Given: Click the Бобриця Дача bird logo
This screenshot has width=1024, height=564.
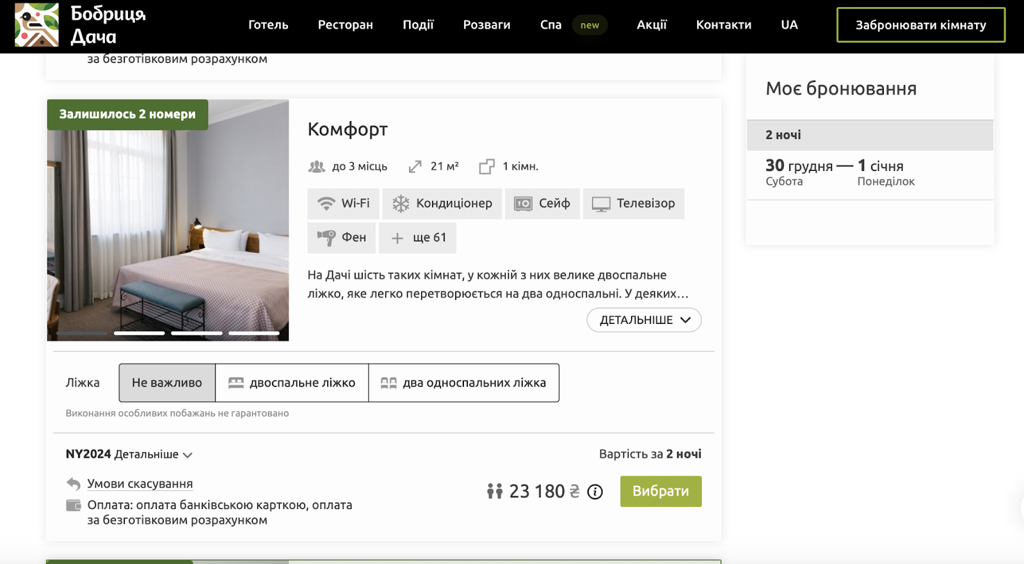Looking at the screenshot, I should click(36, 25).
